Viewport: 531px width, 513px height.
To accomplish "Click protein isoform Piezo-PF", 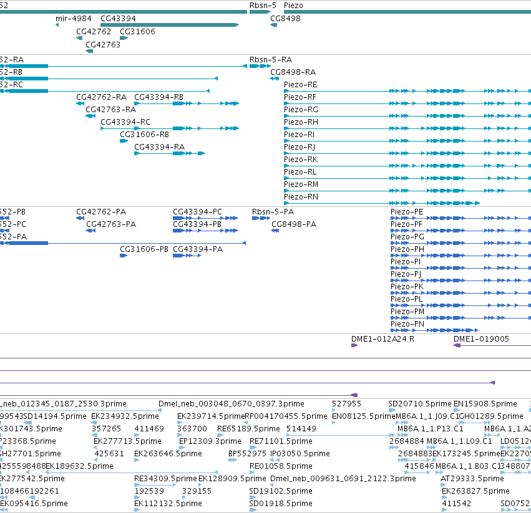I will pos(406,224).
